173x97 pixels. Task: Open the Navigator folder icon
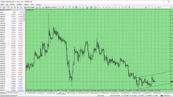click(x=15, y=7)
